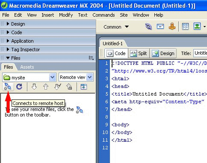Open the Site menu
The image size is (207, 163).
(x=124, y=15)
